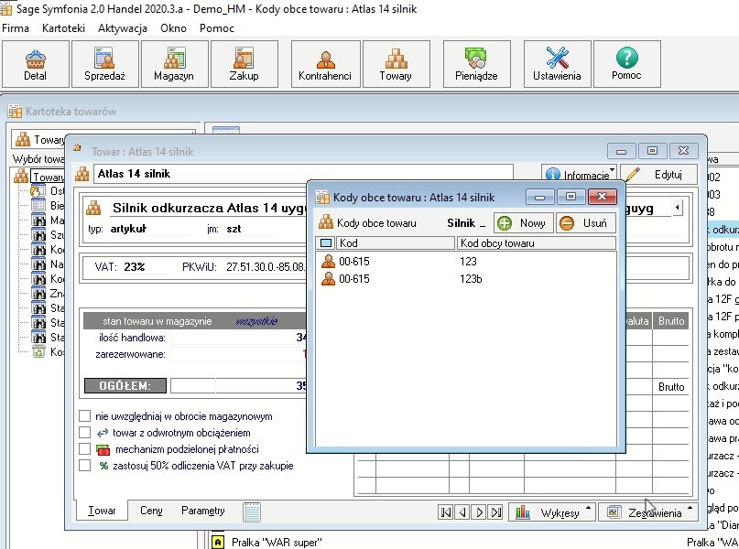739x549 pixels.
Task: Click the small arrow right of the description field
Action: click(678, 207)
